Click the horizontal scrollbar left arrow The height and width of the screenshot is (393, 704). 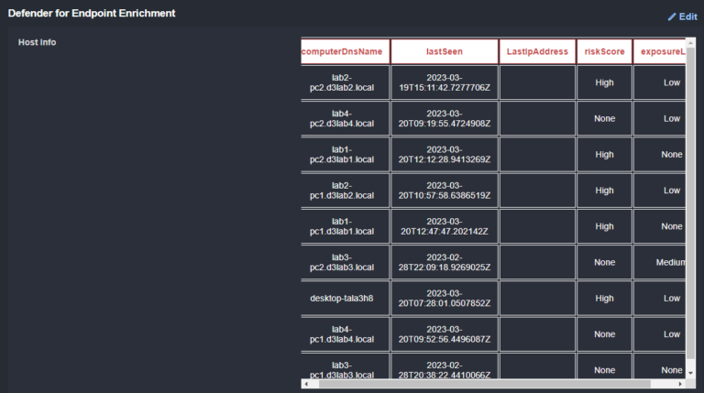click(x=306, y=384)
